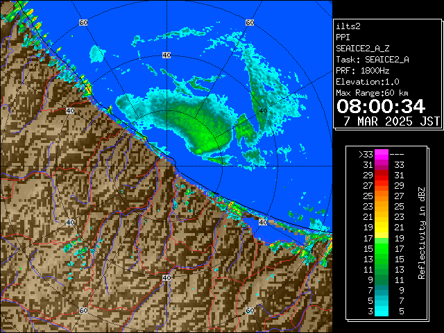Pick the yellow legend swatch beside left 19

point(382,228)
